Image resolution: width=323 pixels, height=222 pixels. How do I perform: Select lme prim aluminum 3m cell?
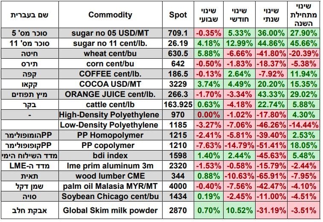click(111, 166)
